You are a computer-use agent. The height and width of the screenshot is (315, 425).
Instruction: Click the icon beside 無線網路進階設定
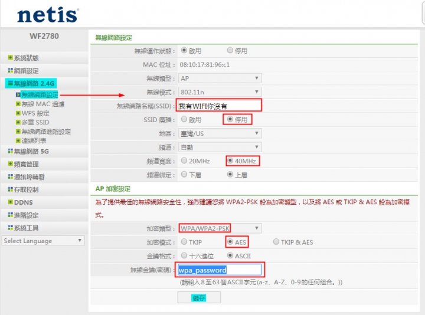click(x=18, y=132)
